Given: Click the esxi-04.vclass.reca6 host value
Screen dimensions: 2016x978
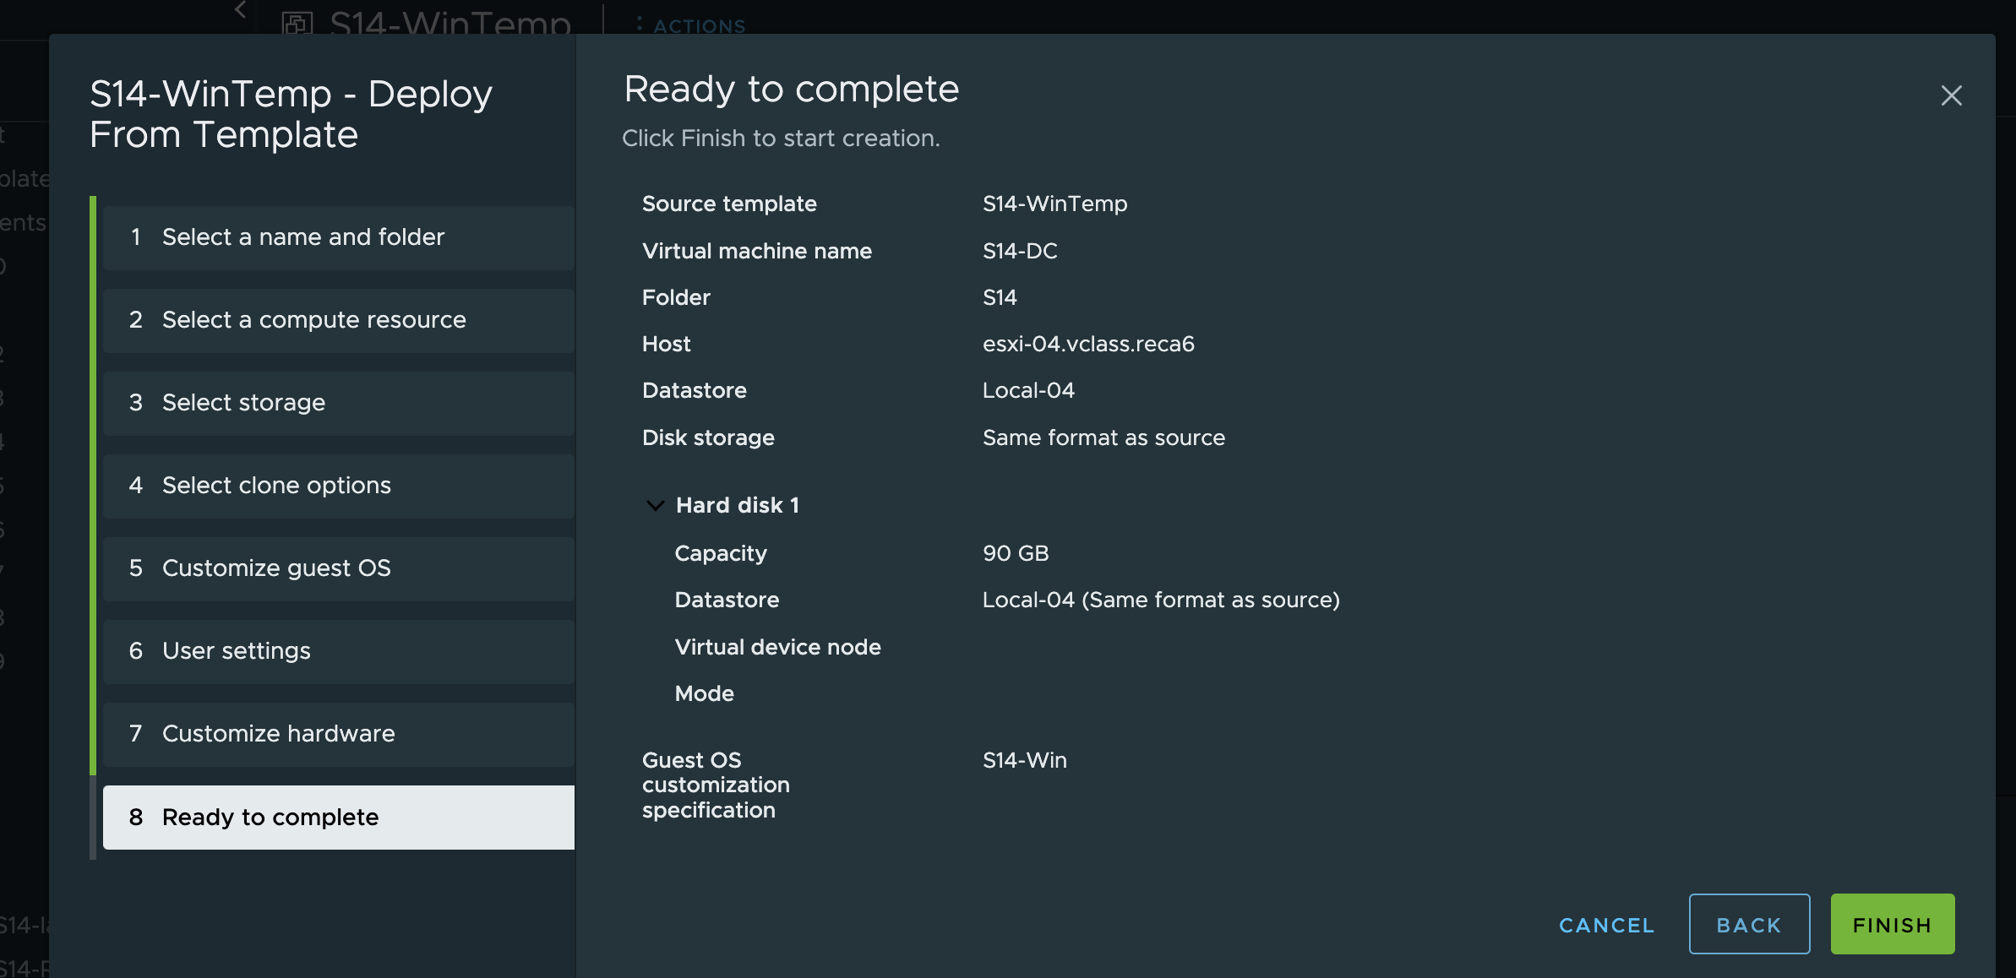Looking at the screenshot, I should coord(1087,344).
